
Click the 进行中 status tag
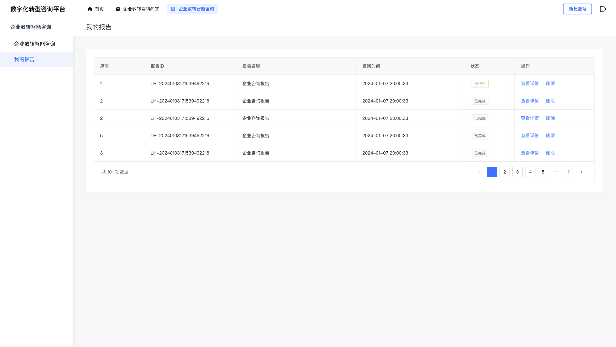click(480, 84)
